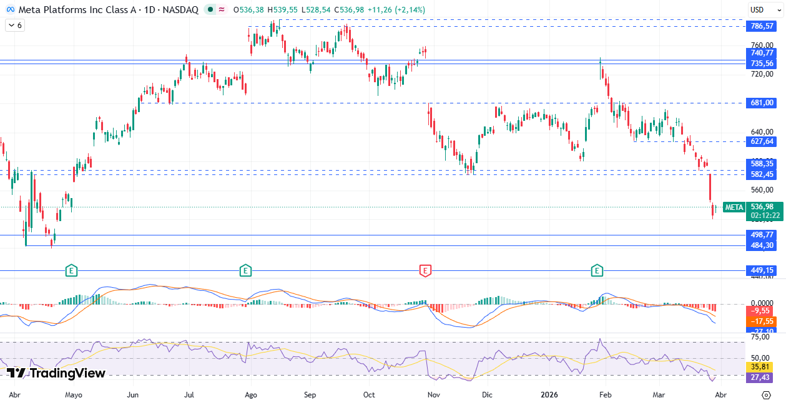
Task: Show the earnings marker near Mayo
Action: click(x=72, y=270)
